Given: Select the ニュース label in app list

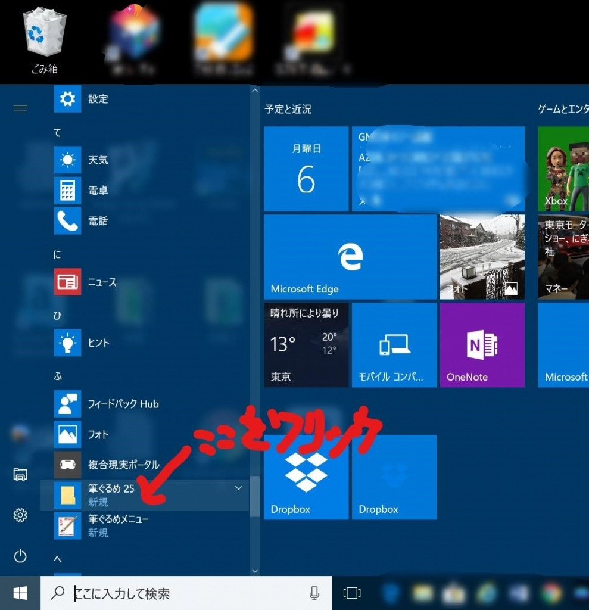Looking at the screenshot, I should (102, 282).
